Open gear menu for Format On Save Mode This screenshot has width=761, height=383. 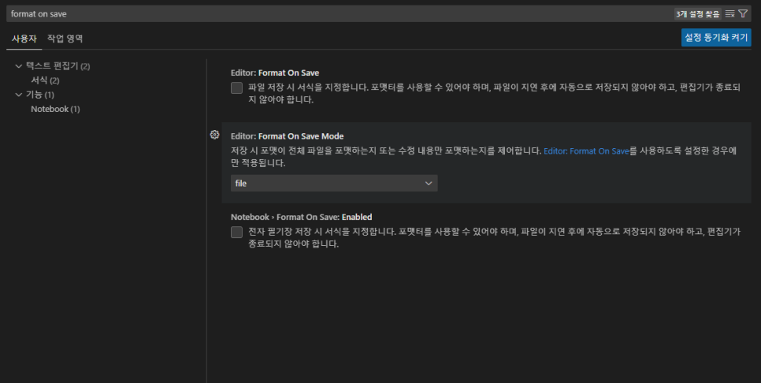click(214, 135)
